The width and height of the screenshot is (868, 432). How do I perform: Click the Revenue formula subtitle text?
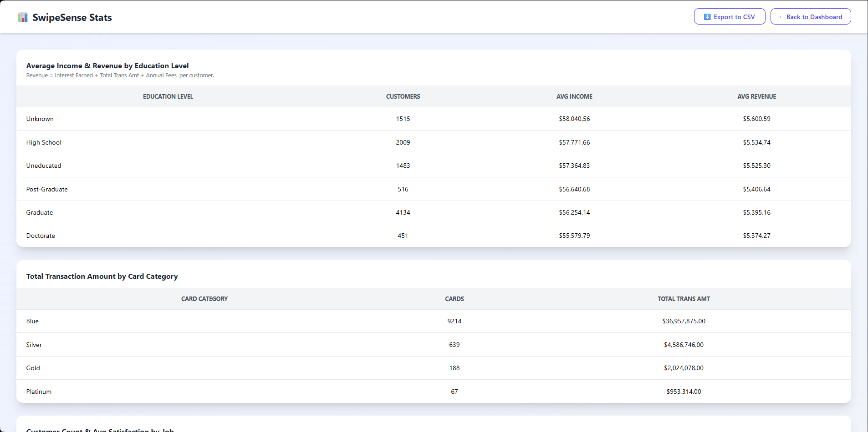[x=120, y=75]
